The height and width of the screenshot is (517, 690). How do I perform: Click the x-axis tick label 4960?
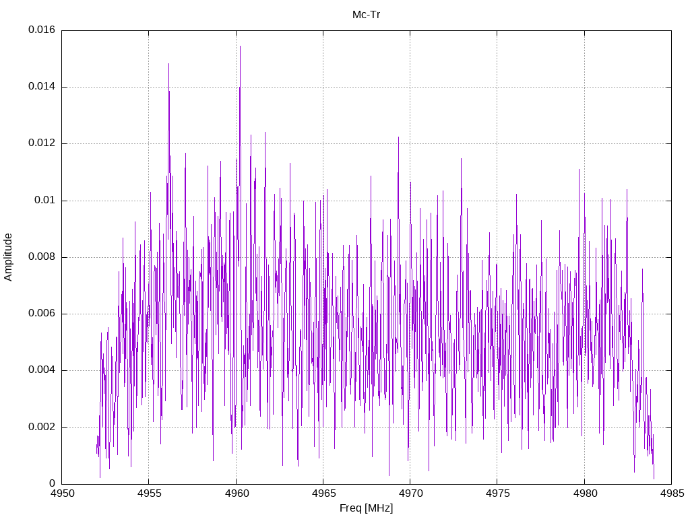click(237, 493)
